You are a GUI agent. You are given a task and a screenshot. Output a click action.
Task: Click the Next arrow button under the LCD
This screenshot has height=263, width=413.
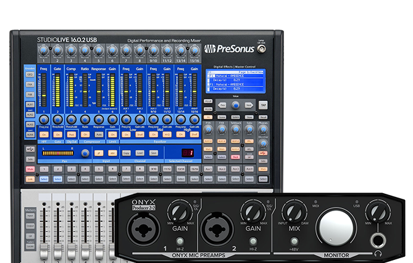(x=249, y=105)
